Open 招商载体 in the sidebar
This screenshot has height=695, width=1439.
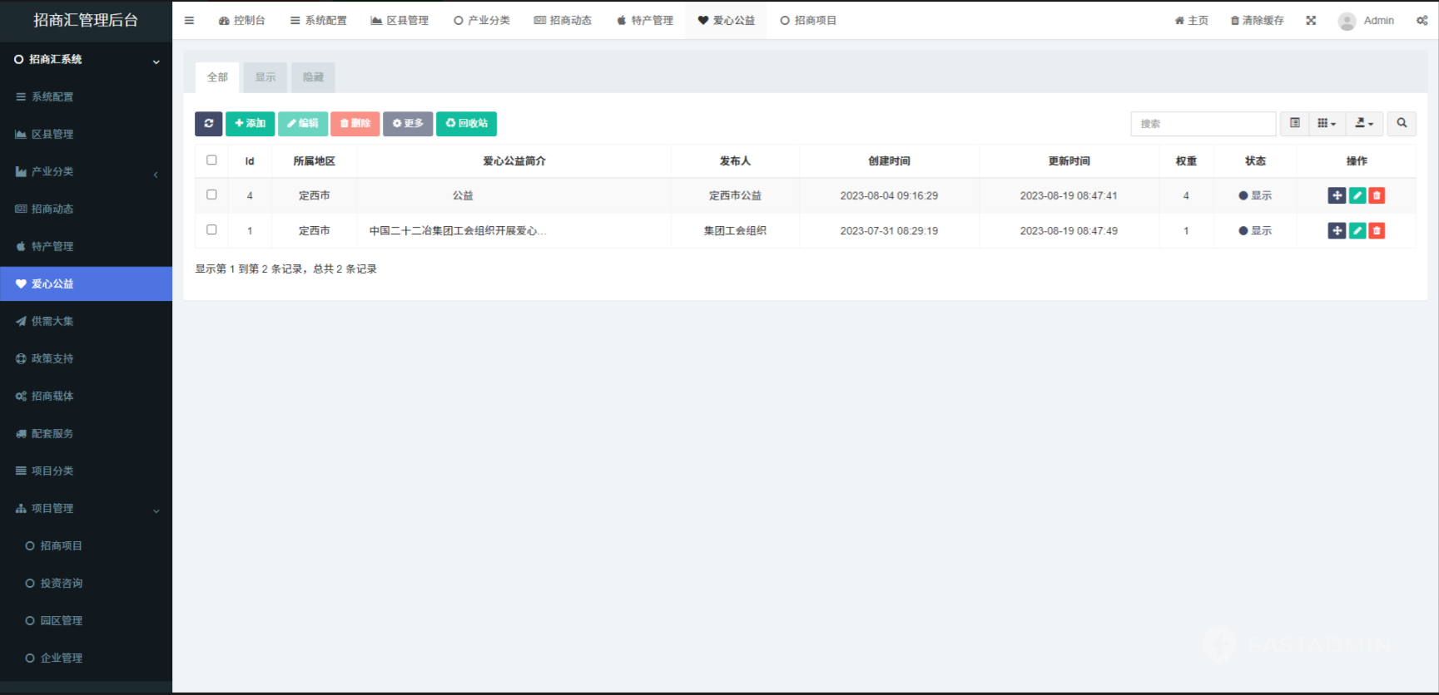tap(86, 396)
